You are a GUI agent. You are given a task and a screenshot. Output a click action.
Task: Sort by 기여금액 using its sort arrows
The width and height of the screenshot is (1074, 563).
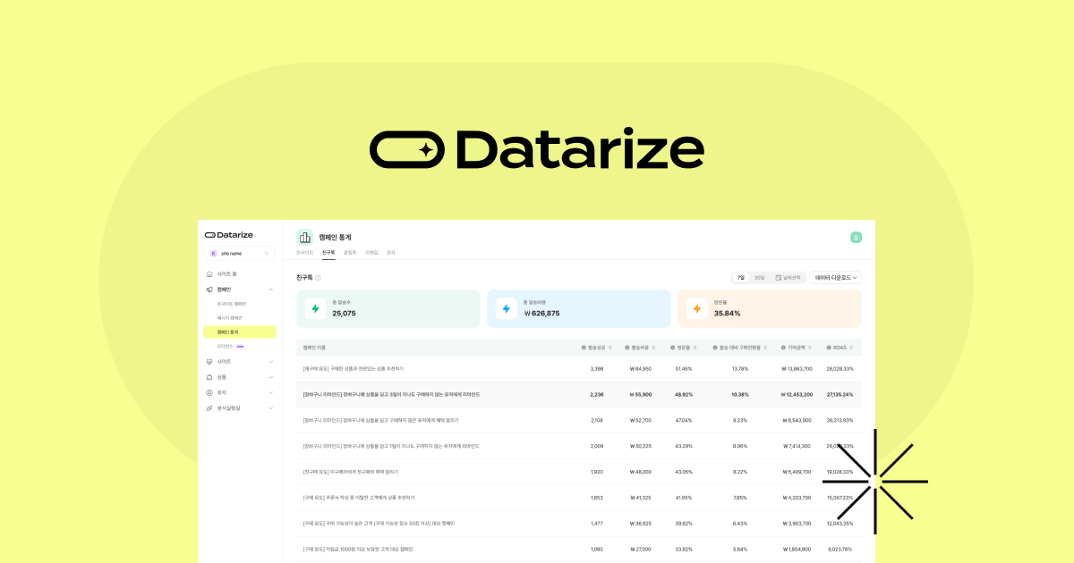pyautogui.click(x=810, y=347)
